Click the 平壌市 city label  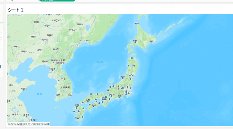[52, 69]
